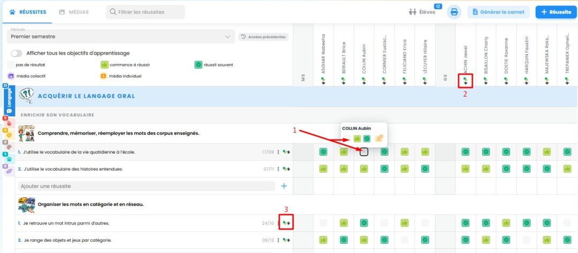Choose the green checkmark in COLLIN Aubin popup

point(367,139)
